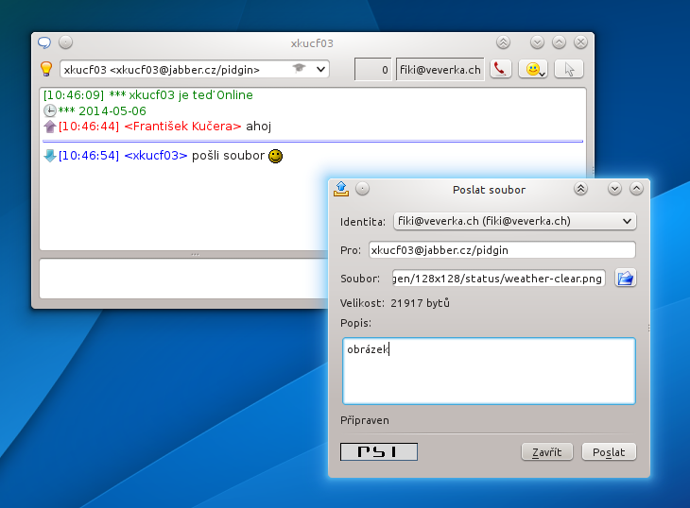Shade xkucf03 window with double-chevron button
Image resolution: width=690 pixels, height=508 pixels.
[x=503, y=42]
